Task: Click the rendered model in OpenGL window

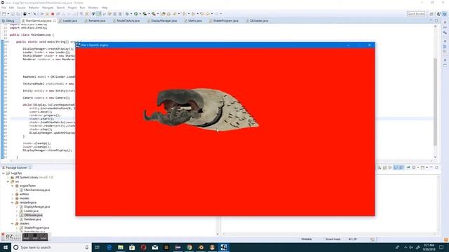Action: tap(201, 110)
